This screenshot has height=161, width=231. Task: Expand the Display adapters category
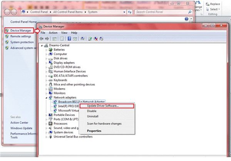pos(46,63)
